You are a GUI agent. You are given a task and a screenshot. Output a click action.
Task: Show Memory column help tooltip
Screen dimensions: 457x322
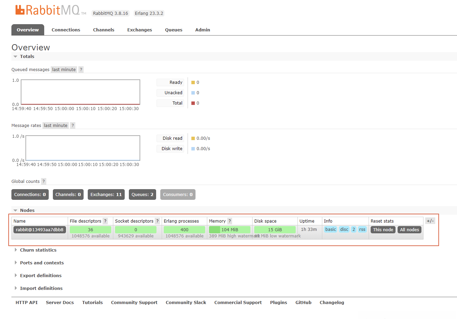pyautogui.click(x=230, y=221)
